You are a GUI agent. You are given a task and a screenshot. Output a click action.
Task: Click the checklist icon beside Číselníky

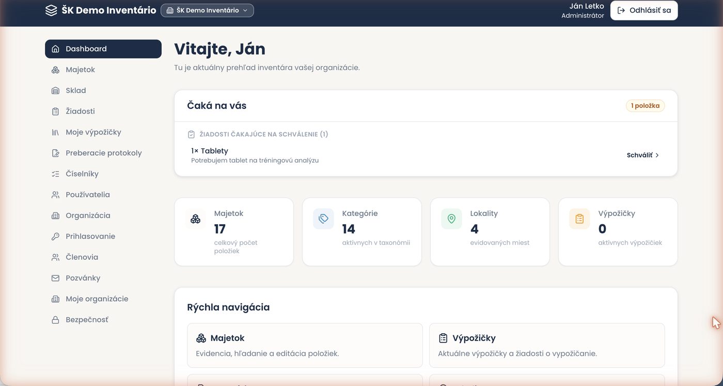point(55,174)
